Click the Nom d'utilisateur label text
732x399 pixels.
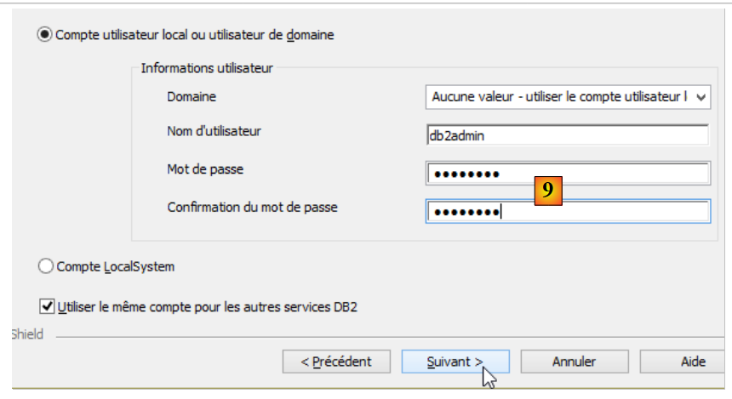pyautogui.click(x=214, y=132)
